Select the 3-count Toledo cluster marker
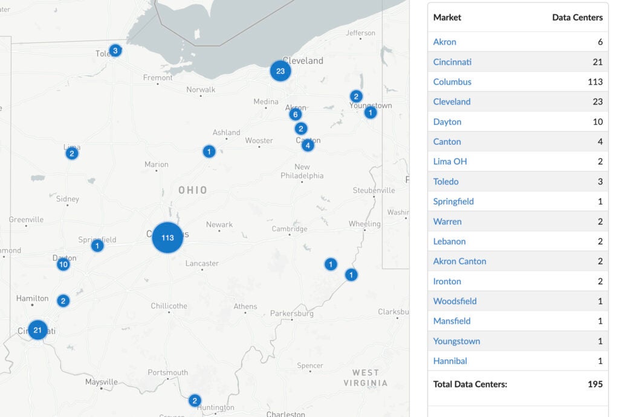This screenshot has height=417, width=619. pos(114,50)
